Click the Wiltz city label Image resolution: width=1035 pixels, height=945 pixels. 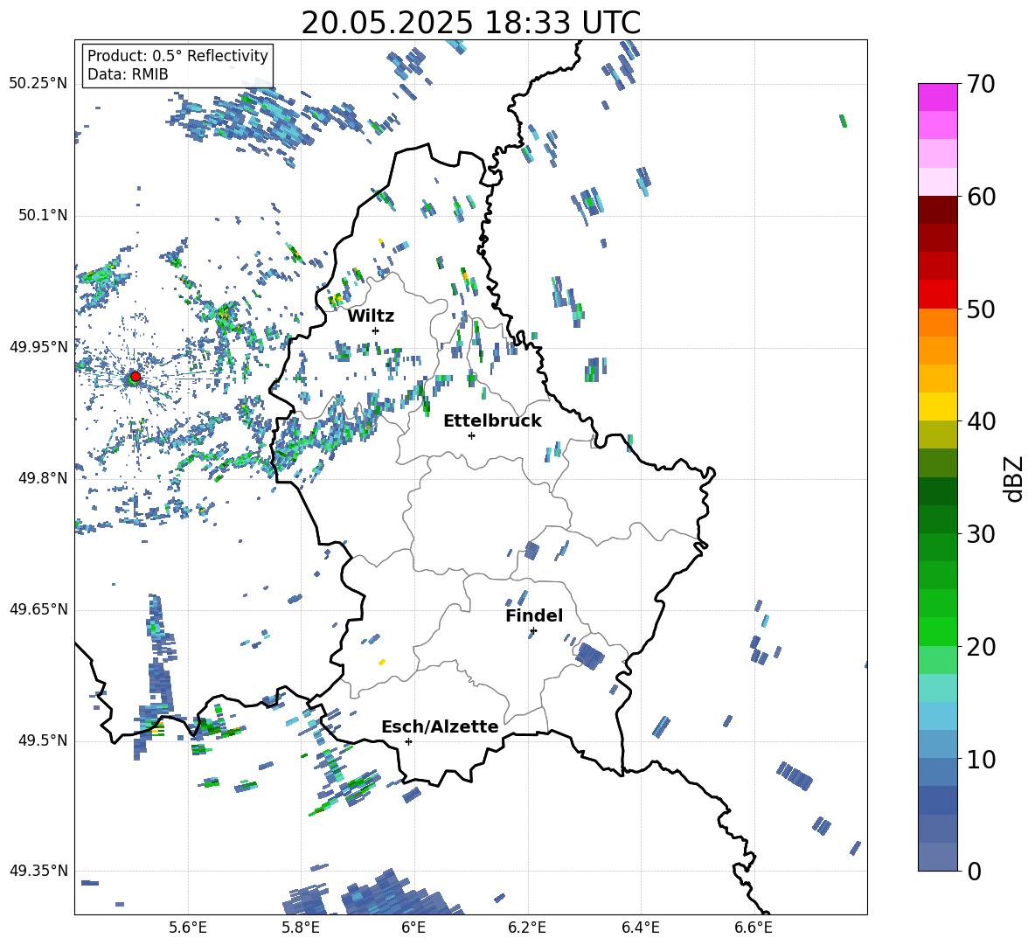pyautogui.click(x=371, y=316)
